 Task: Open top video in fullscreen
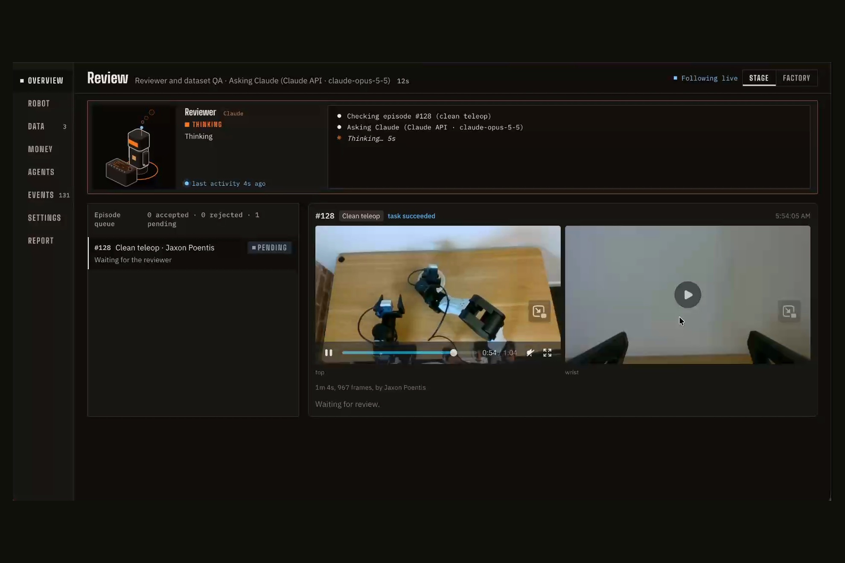[x=547, y=353]
